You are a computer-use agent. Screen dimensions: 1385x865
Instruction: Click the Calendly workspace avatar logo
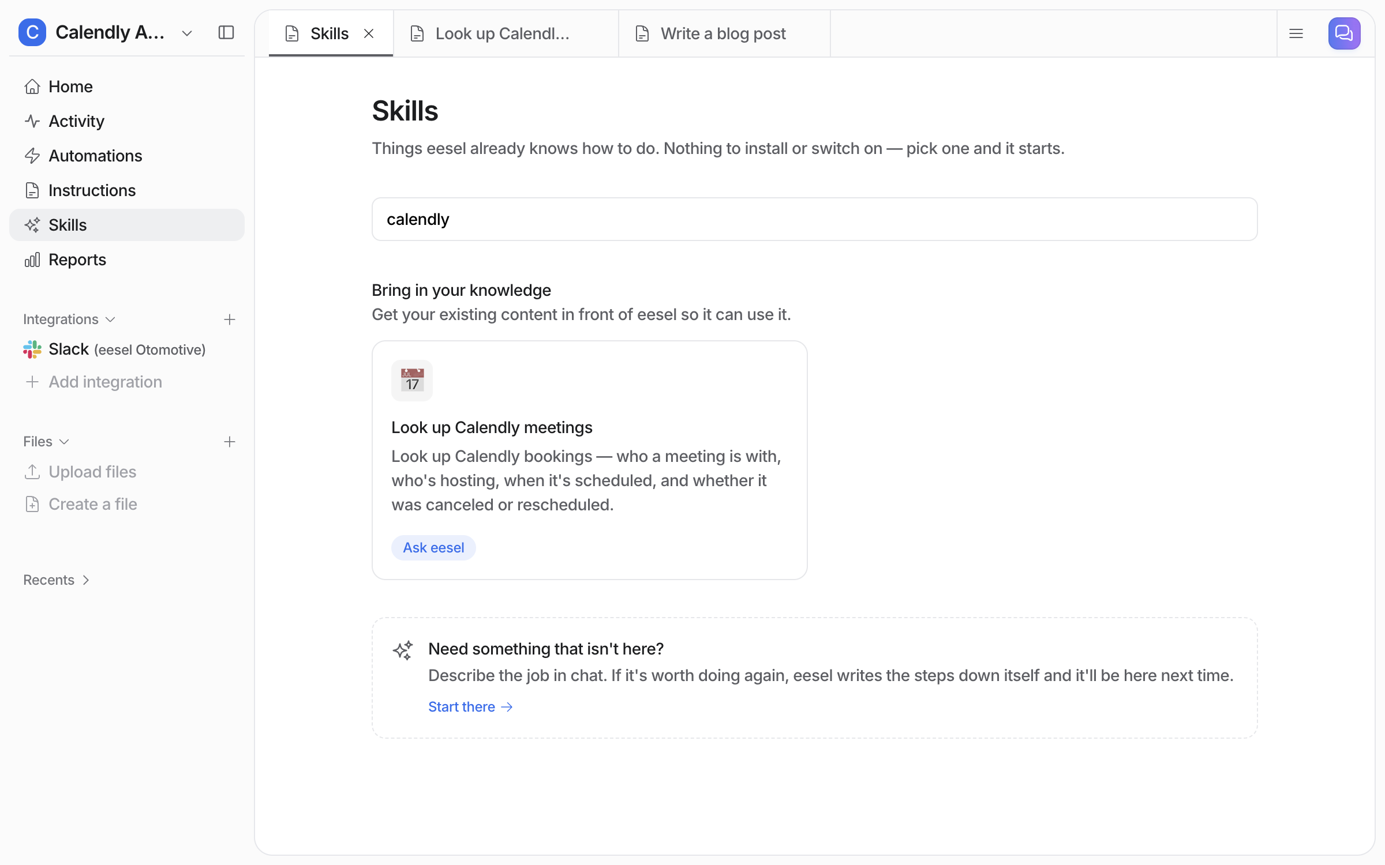(32, 32)
